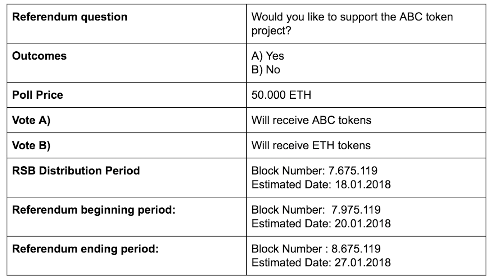
Task: Click the "Poll Price" label
Action: click(x=38, y=95)
